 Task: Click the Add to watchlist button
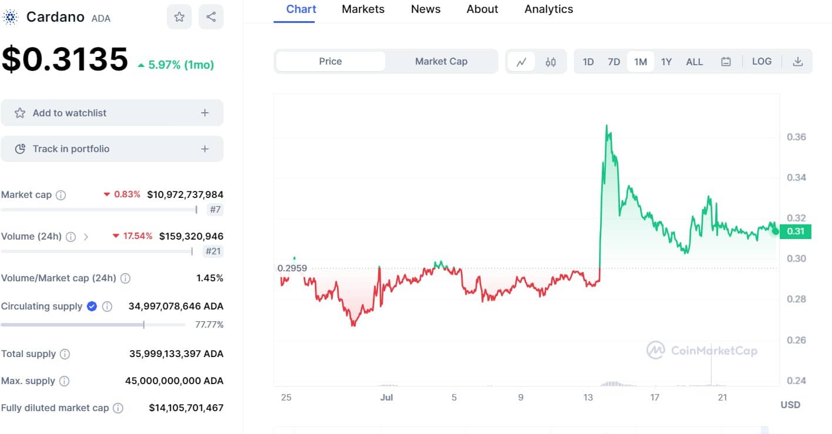click(112, 113)
